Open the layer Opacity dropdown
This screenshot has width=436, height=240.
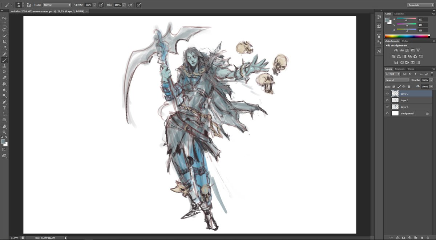[431, 80]
